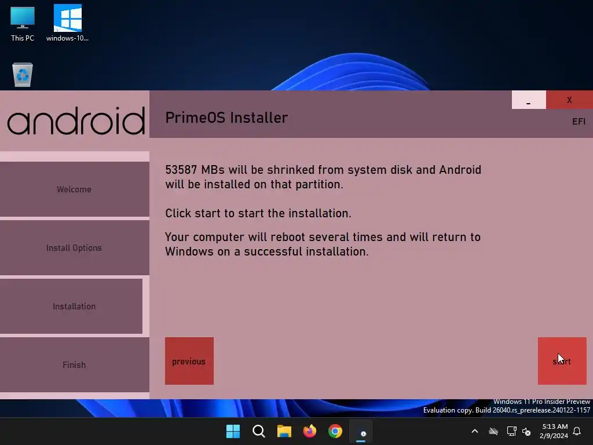Launch File Explorer from taskbar
593x445 pixels.
tap(284, 431)
